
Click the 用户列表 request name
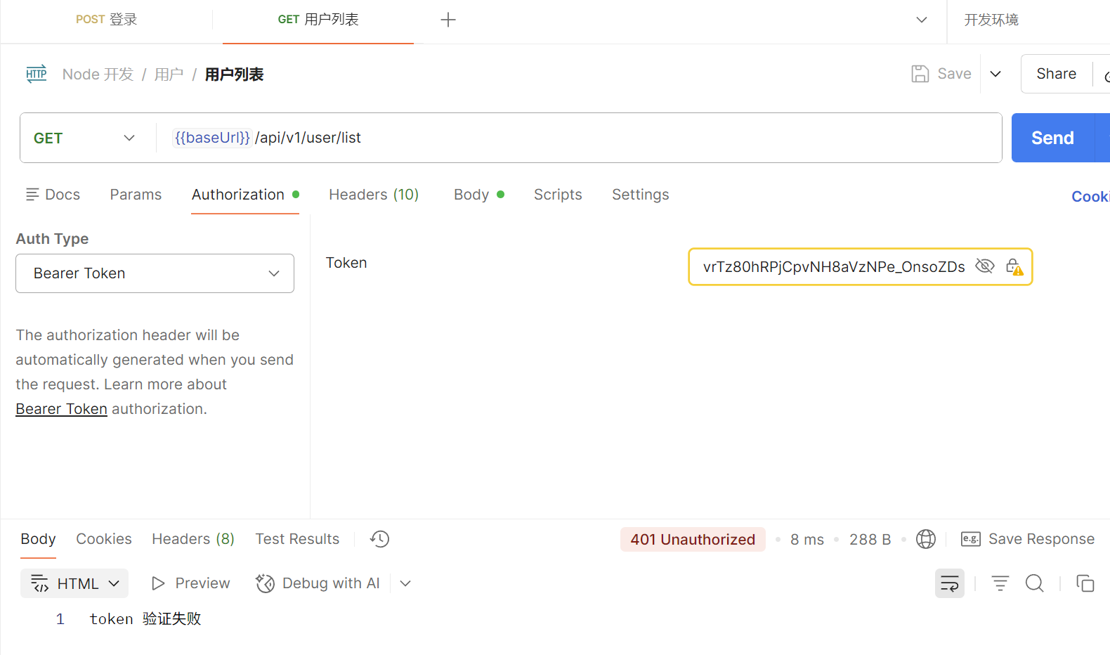[x=234, y=74]
